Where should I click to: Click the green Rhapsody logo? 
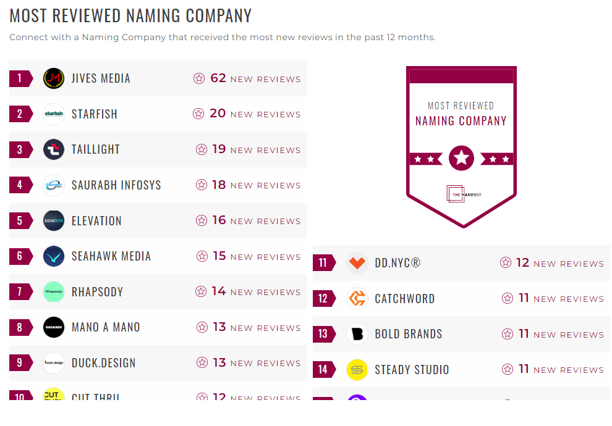pyautogui.click(x=54, y=292)
